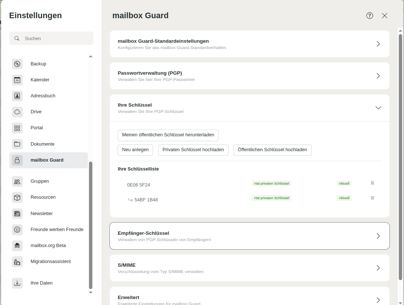Click the Backup disc icon
Viewport: 404px width, 305px height.
coord(17,64)
